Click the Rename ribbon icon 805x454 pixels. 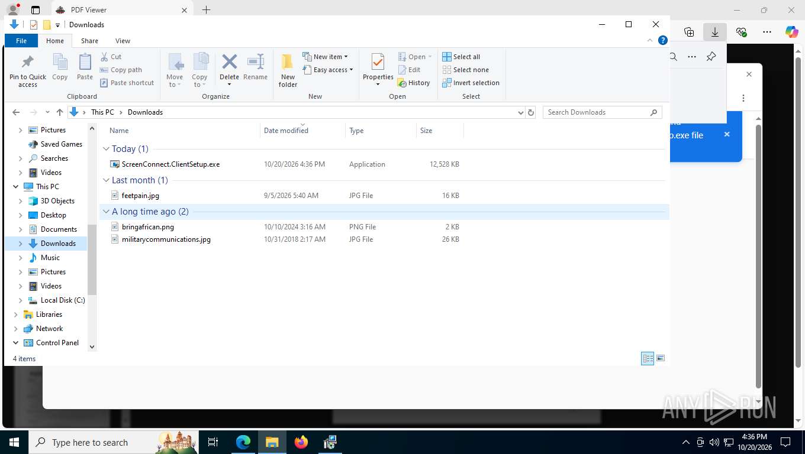coord(255,61)
